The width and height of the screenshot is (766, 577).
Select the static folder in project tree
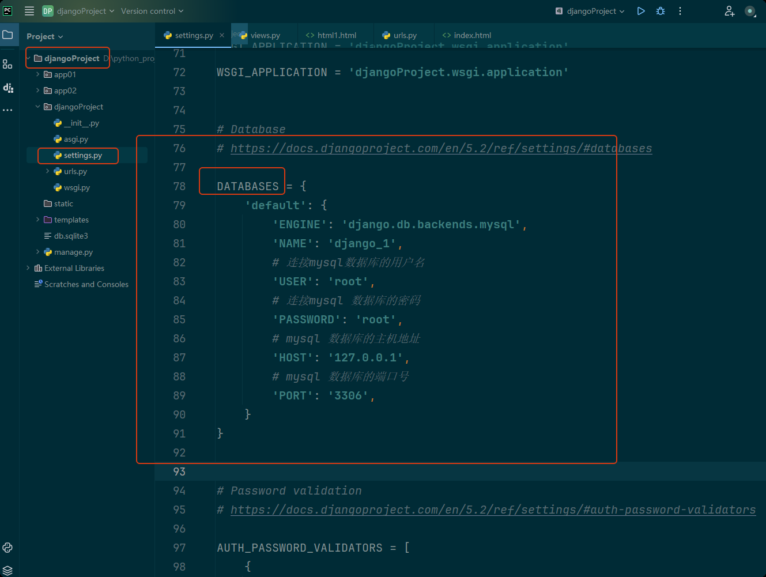pyautogui.click(x=63, y=203)
